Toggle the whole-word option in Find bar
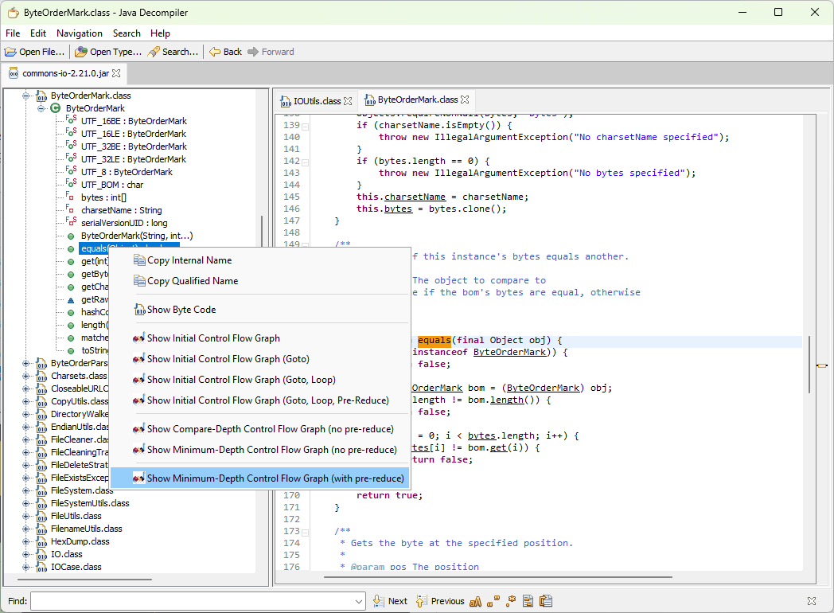834x613 pixels. click(x=493, y=601)
